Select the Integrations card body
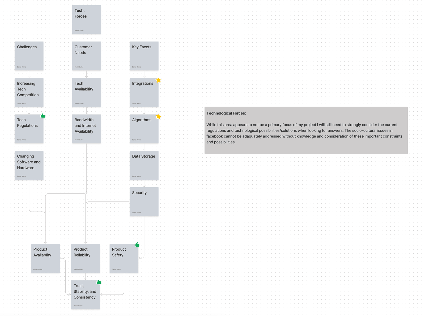 (x=144, y=92)
